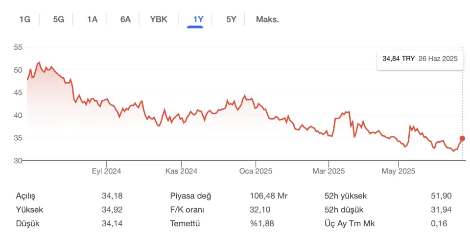Viewport: 470px width, 236px height.
Task: Click the active 1Y tab
Action: (198, 20)
